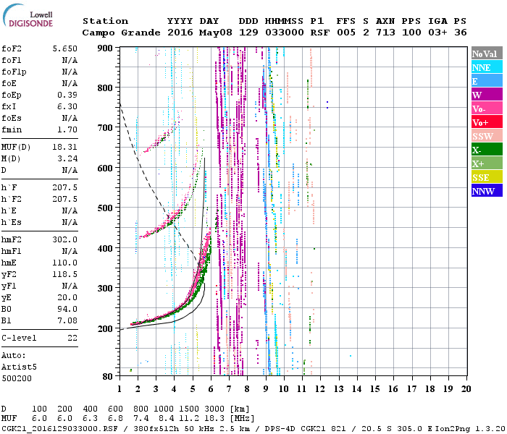Select the SSW salmon legend swatch
Image resolution: width=507 pixels, height=434 pixels.
[x=487, y=136]
